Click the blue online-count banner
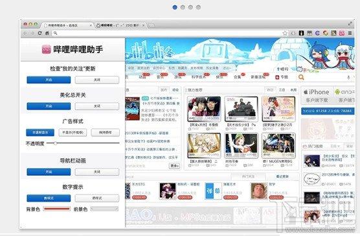The image size is (360, 236). click(x=328, y=111)
